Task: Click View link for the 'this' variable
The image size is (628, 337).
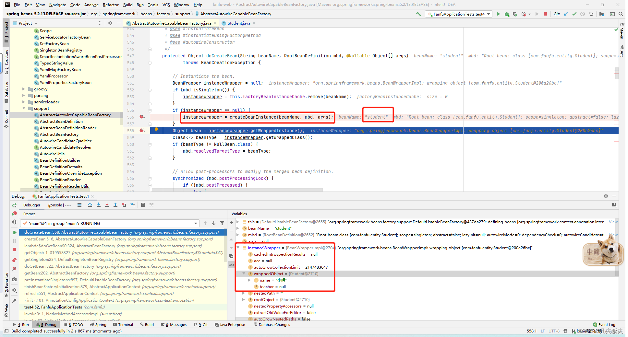Action: [613, 222]
